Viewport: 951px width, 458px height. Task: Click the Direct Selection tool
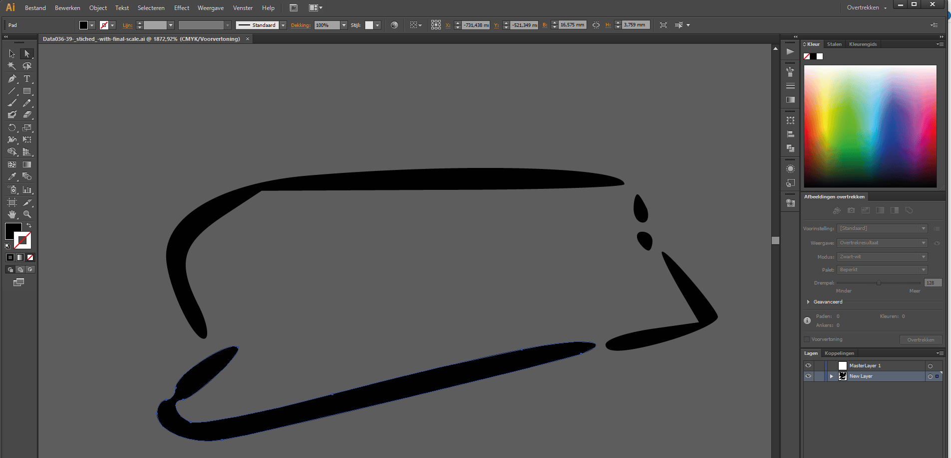click(x=27, y=53)
